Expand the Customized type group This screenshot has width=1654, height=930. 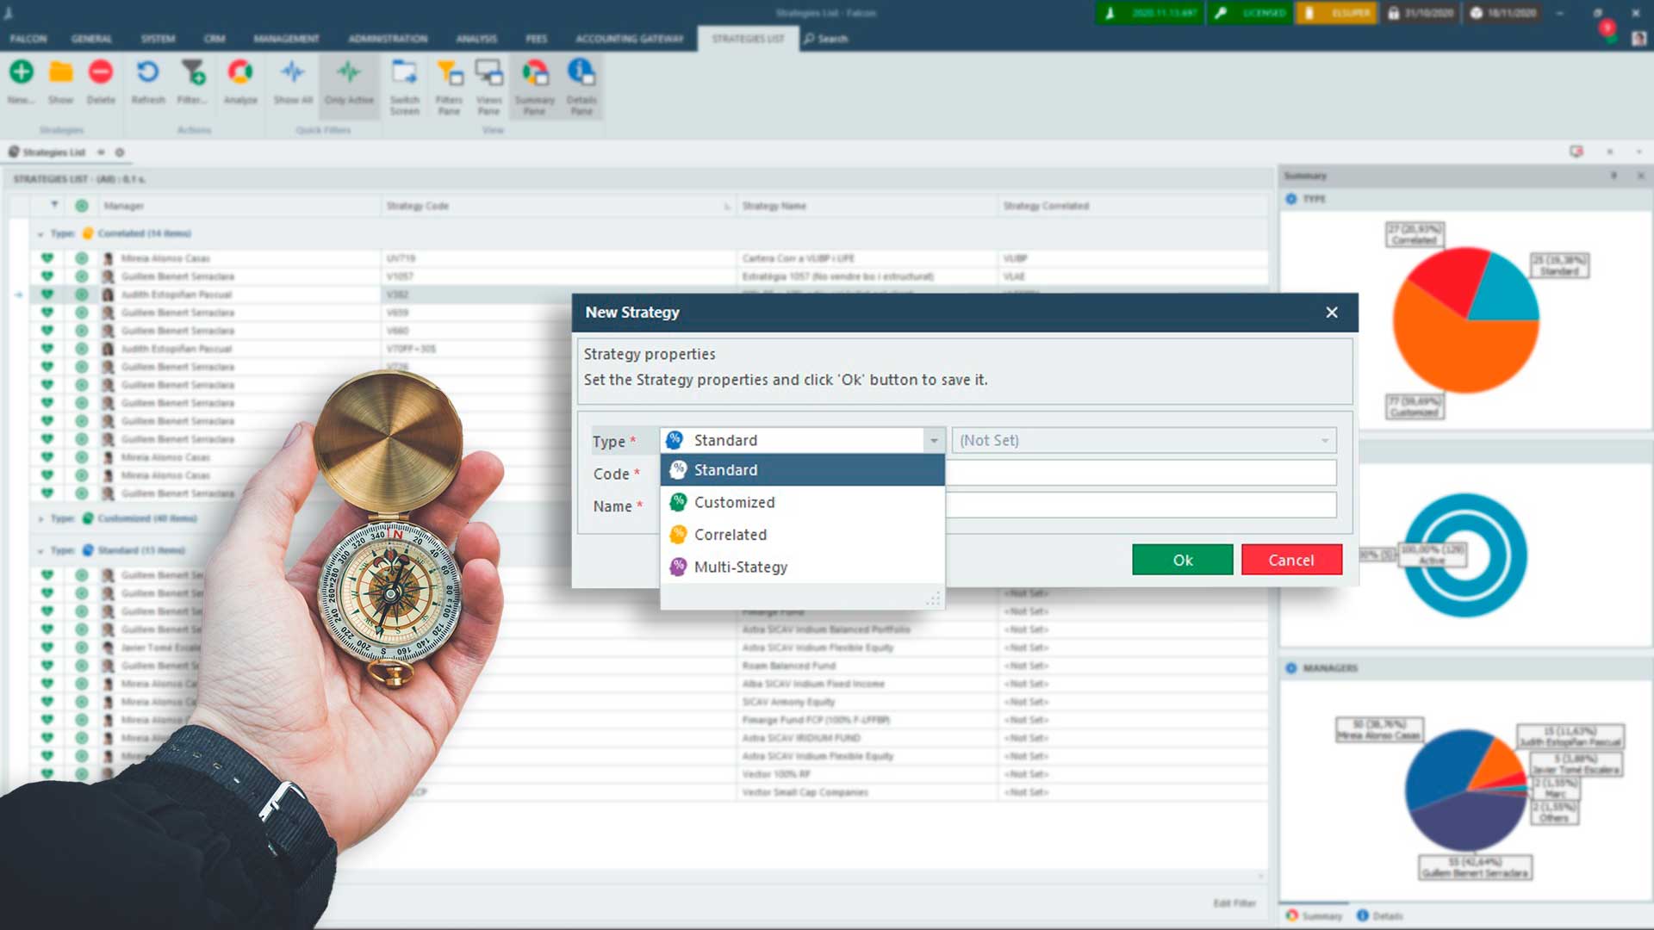pos(40,518)
